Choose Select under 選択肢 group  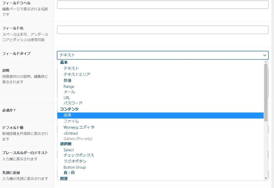coord(69,150)
